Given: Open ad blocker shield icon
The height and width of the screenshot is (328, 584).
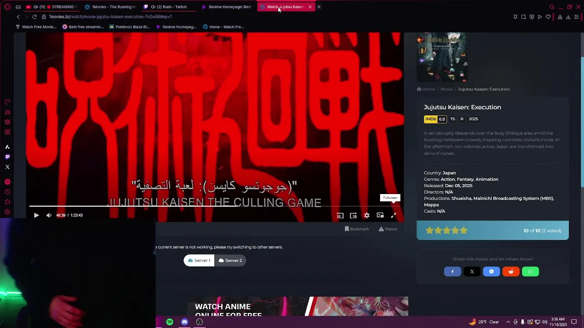Looking at the screenshot, I should point(532,17).
